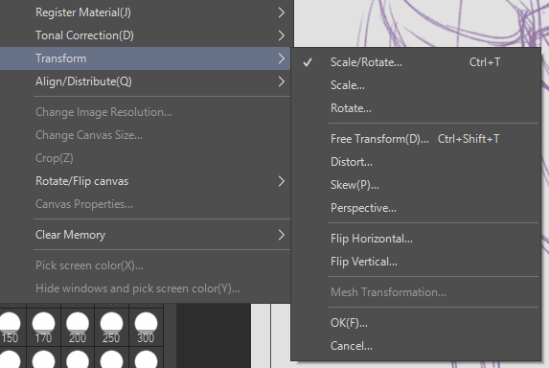Click the Ctrl+T shortcut label

[x=485, y=62]
